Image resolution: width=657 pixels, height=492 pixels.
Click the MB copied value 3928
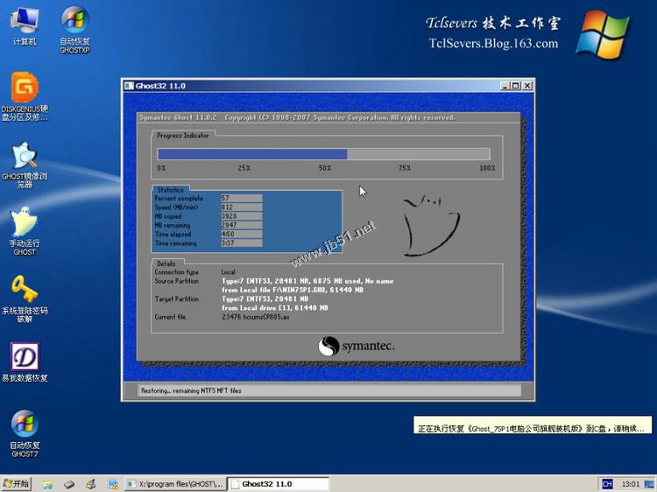tap(242, 216)
